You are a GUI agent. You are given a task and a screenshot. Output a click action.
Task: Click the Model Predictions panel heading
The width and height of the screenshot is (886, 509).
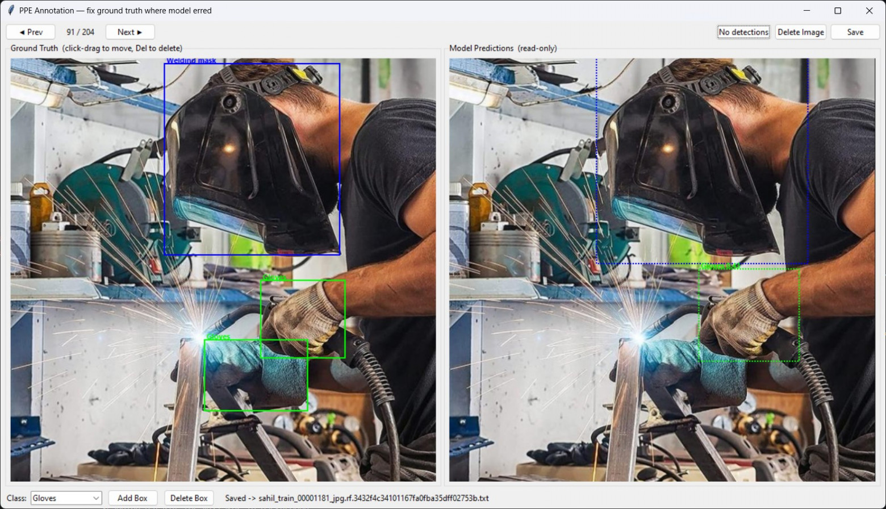(x=503, y=48)
